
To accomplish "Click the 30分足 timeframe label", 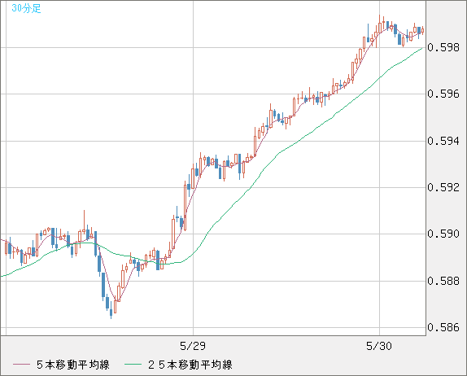I will (x=26, y=8).
